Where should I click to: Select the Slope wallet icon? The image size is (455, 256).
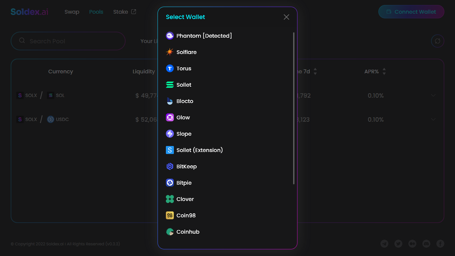click(x=170, y=134)
